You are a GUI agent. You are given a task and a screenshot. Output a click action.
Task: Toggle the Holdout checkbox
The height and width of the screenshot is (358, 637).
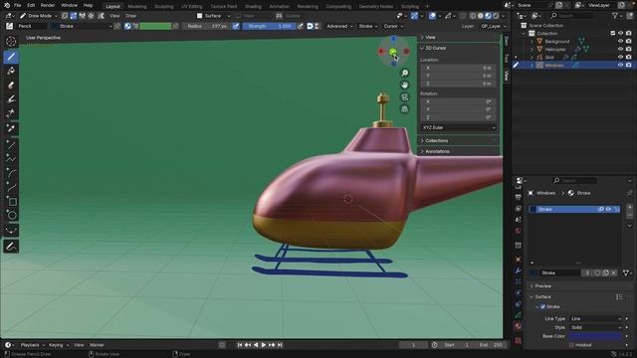pyautogui.click(x=572, y=345)
